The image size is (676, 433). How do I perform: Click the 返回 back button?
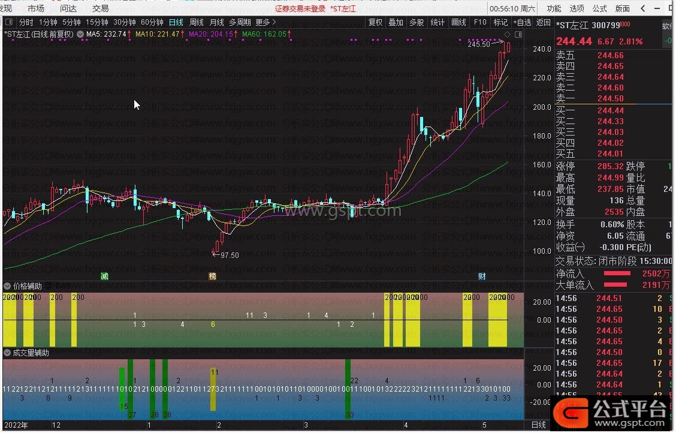coord(543,22)
